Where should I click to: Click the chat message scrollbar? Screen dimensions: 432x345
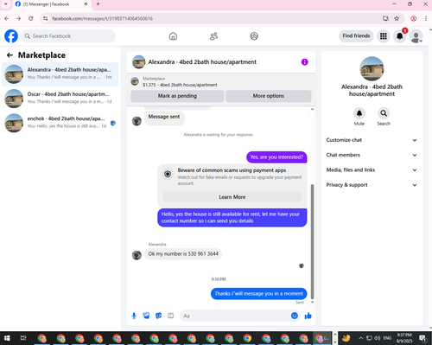[x=312, y=241]
